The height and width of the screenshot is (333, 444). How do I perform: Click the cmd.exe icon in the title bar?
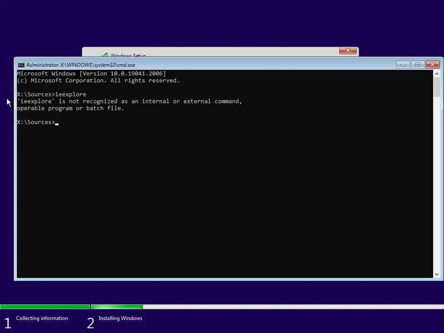click(21, 65)
